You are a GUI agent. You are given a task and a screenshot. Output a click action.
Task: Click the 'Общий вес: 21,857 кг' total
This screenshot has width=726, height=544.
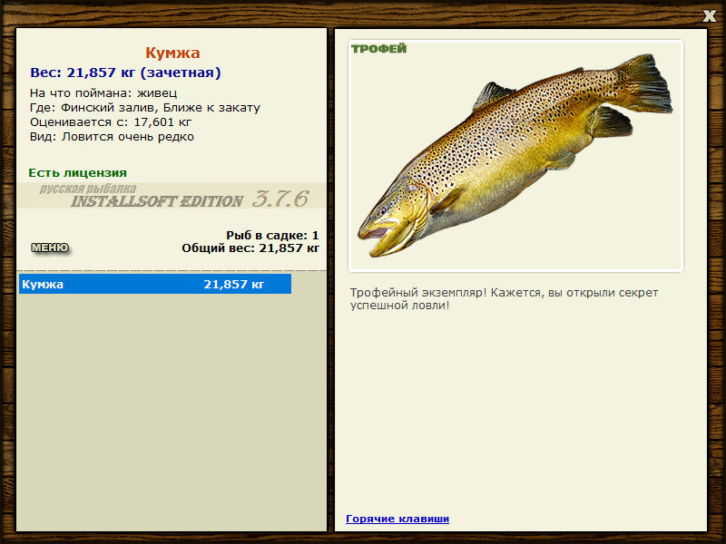coord(250,248)
